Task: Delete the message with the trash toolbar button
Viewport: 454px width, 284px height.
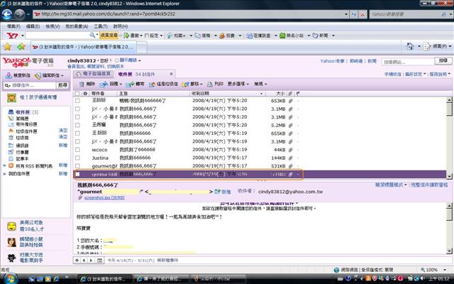Action: (x=87, y=84)
